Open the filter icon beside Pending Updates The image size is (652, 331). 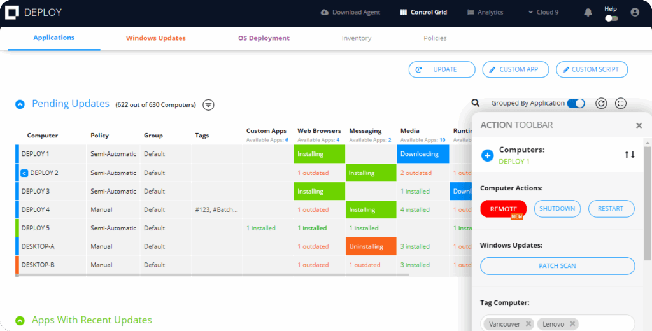pyautogui.click(x=208, y=104)
